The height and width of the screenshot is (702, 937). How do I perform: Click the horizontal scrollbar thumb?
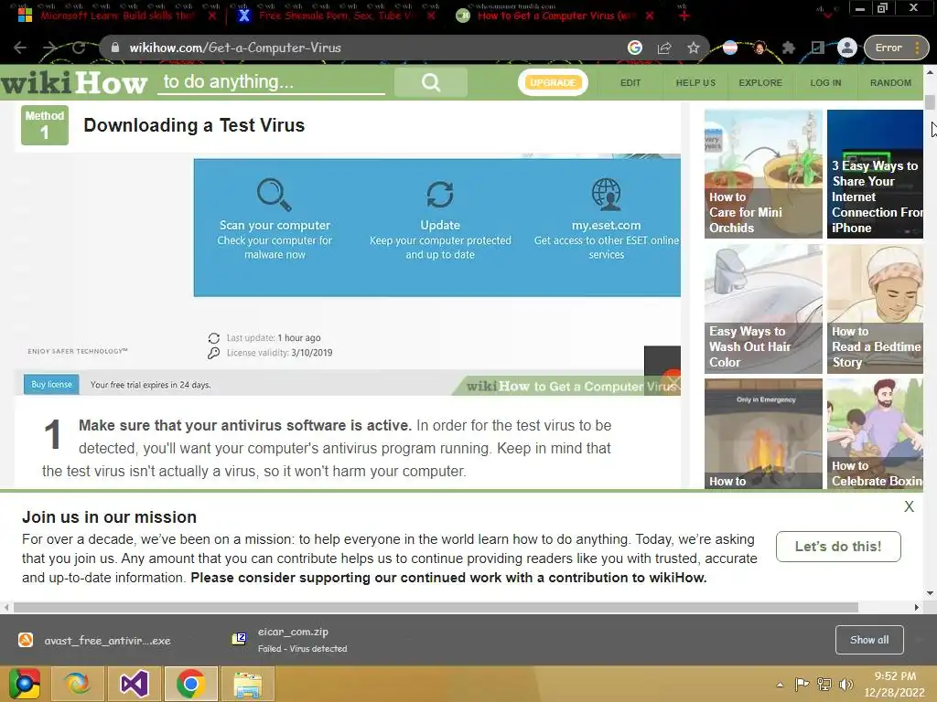coord(436,608)
